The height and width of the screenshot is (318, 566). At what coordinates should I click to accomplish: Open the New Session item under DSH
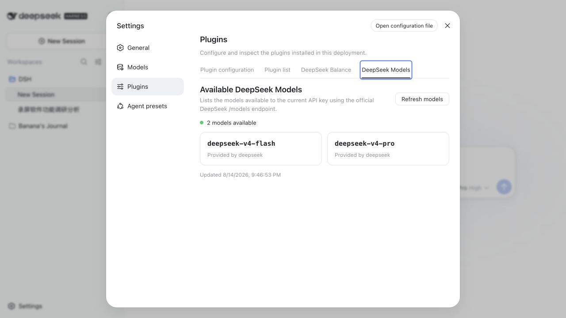point(56,95)
